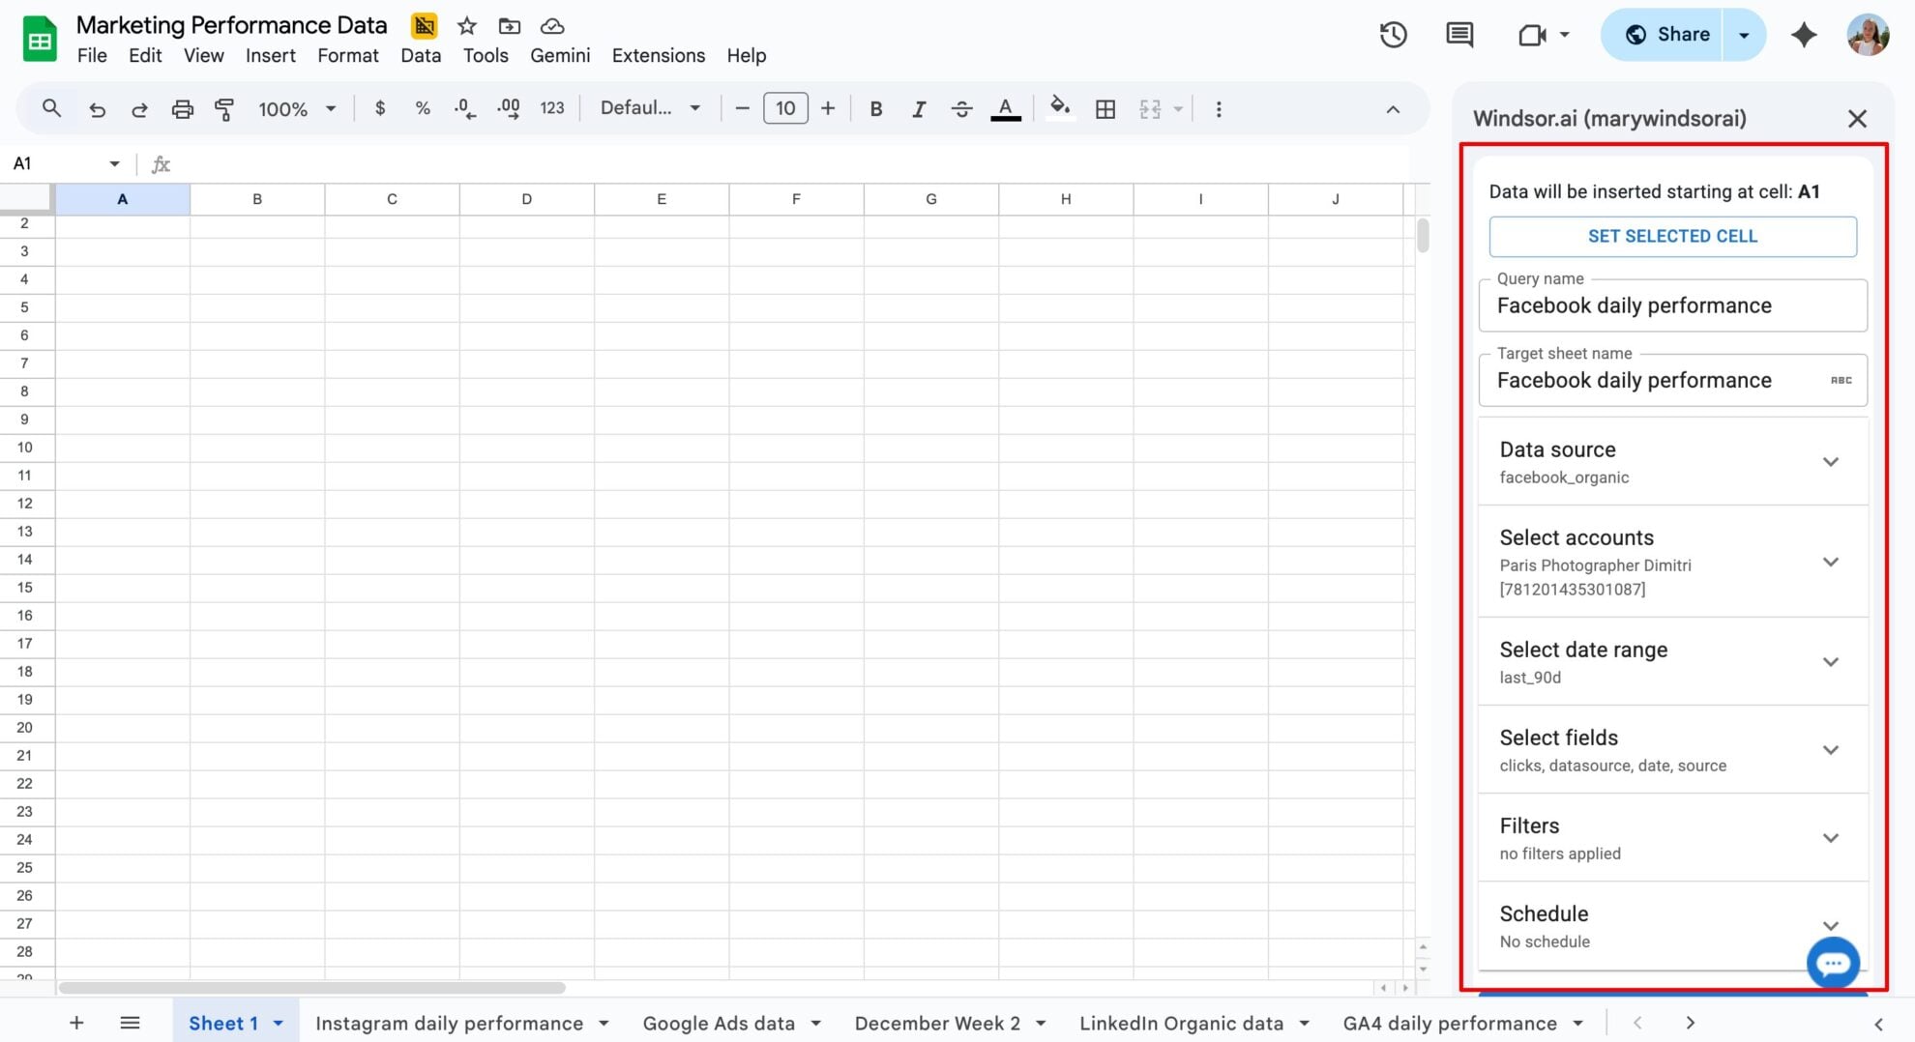Format as currency with dollar icon
The image size is (1915, 1042).
(380, 108)
